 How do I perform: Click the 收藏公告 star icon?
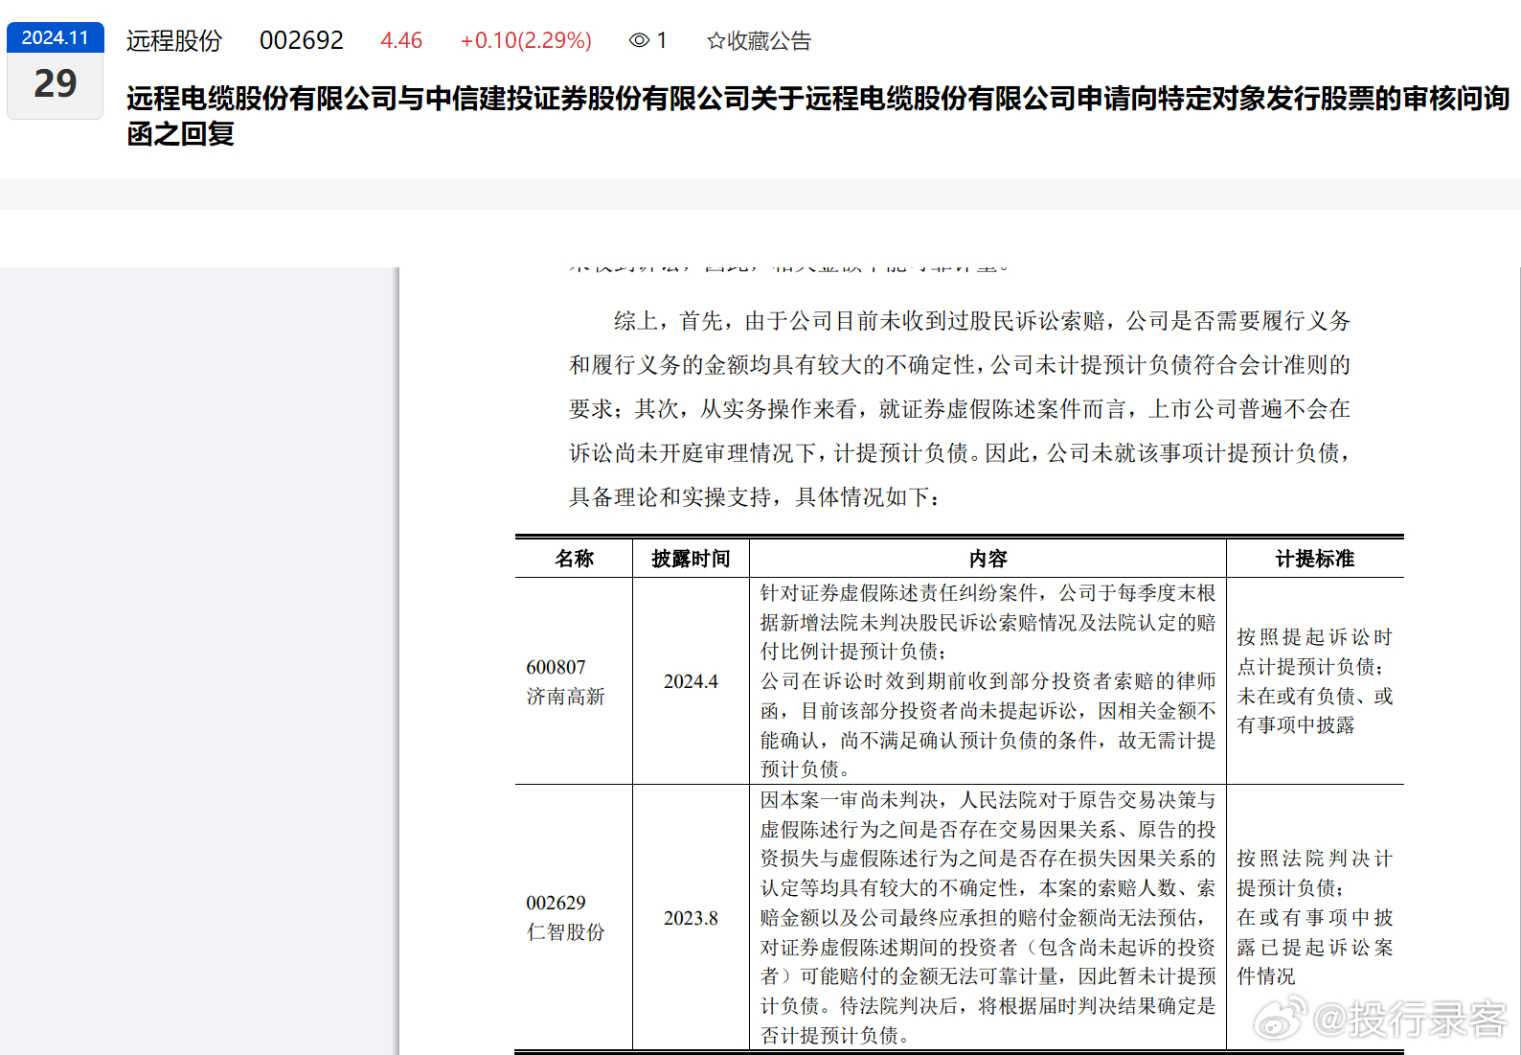point(715,41)
